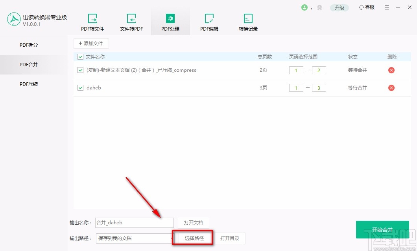Click the 合并_daheb output name field
Viewport: 417px width, 251px height.
134,222
